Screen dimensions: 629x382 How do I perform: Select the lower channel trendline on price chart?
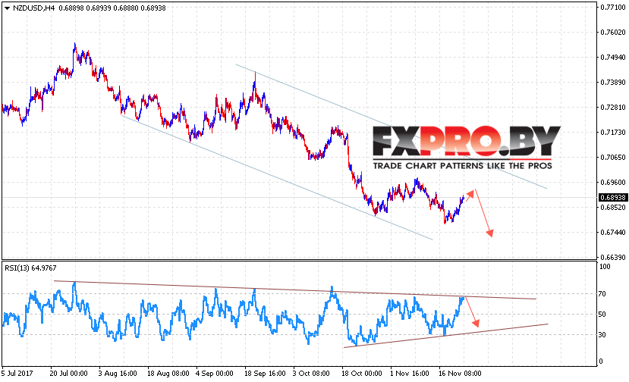click(x=277, y=177)
